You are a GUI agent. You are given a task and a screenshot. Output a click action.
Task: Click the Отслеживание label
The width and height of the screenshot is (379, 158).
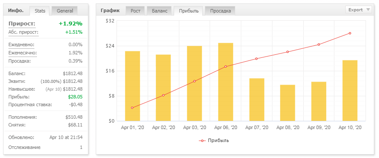click(24, 147)
